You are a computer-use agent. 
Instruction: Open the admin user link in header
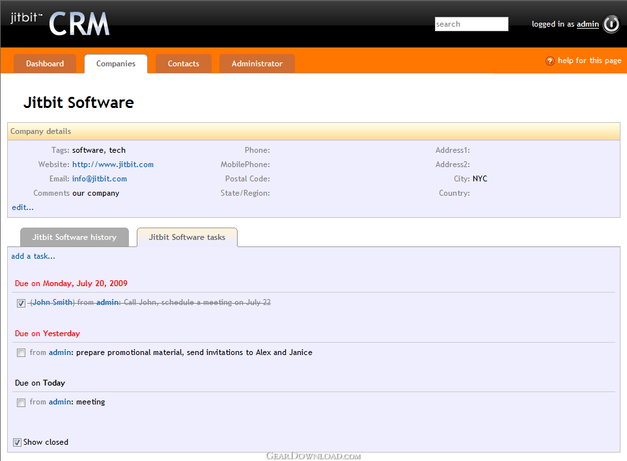(587, 24)
